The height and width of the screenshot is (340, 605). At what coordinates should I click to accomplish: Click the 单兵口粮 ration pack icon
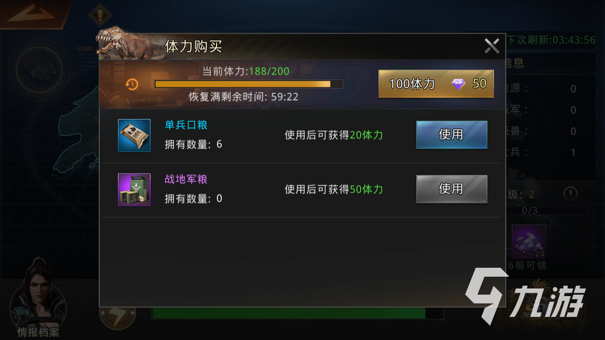pyautogui.click(x=134, y=135)
